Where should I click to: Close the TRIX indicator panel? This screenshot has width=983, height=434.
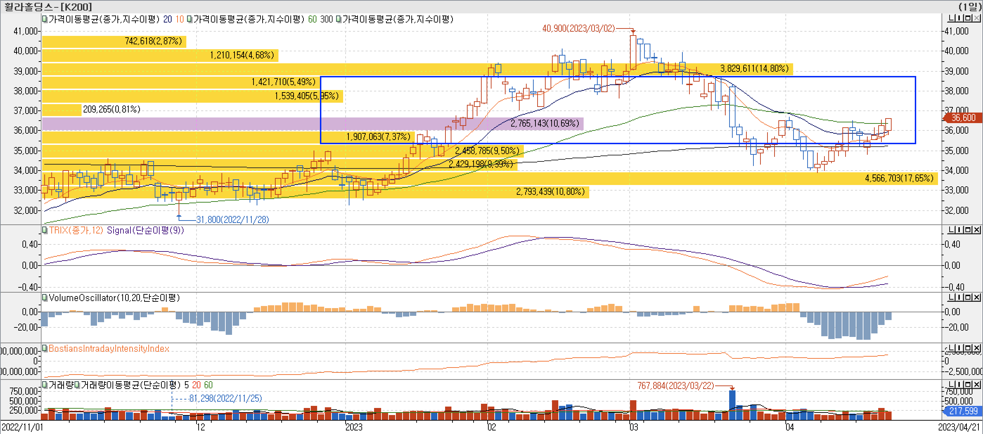click(976, 230)
